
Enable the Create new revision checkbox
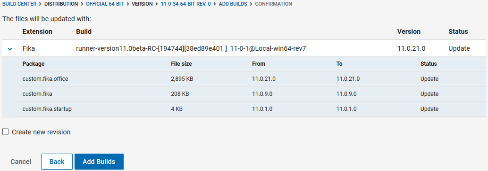click(x=5, y=132)
